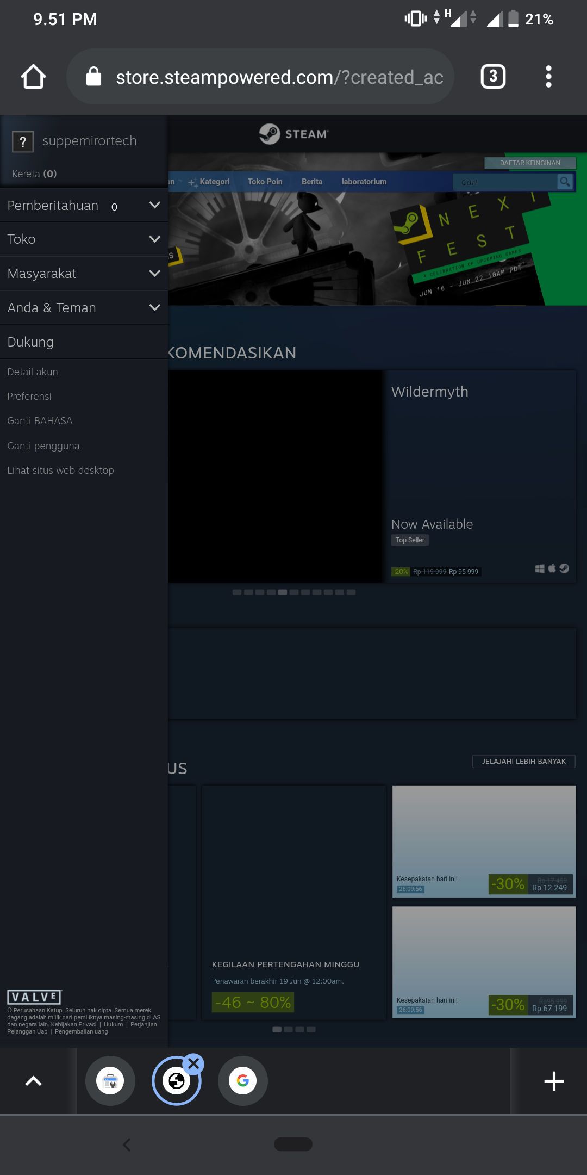The width and height of the screenshot is (587, 1175).
Task: Tap the Apple macOS platform icon
Action: point(552,568)
